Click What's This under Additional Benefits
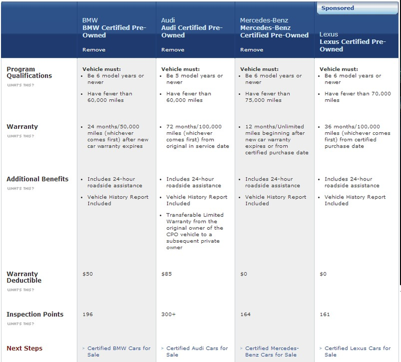 (21, 189)
